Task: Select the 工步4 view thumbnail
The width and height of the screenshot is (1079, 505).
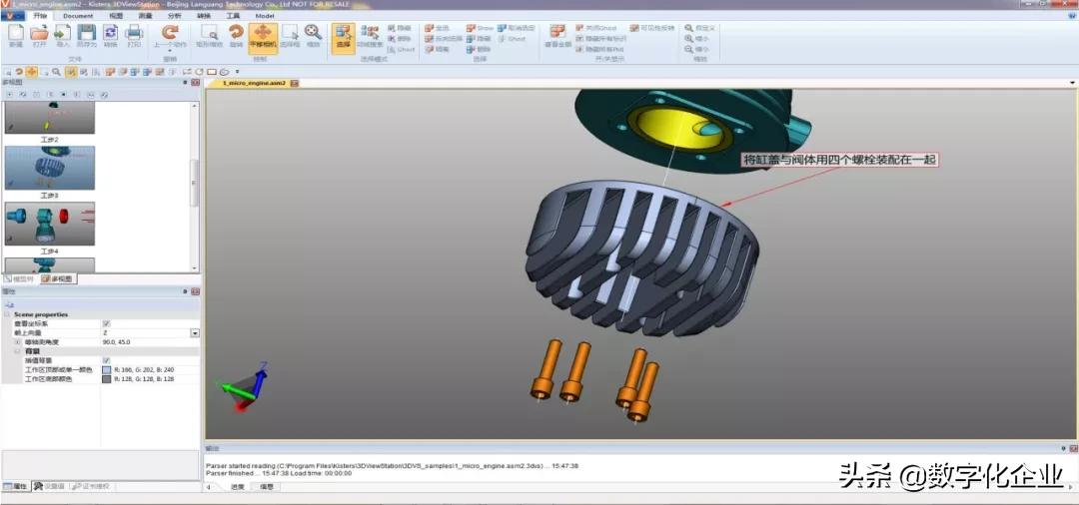Action: [50, 224]
